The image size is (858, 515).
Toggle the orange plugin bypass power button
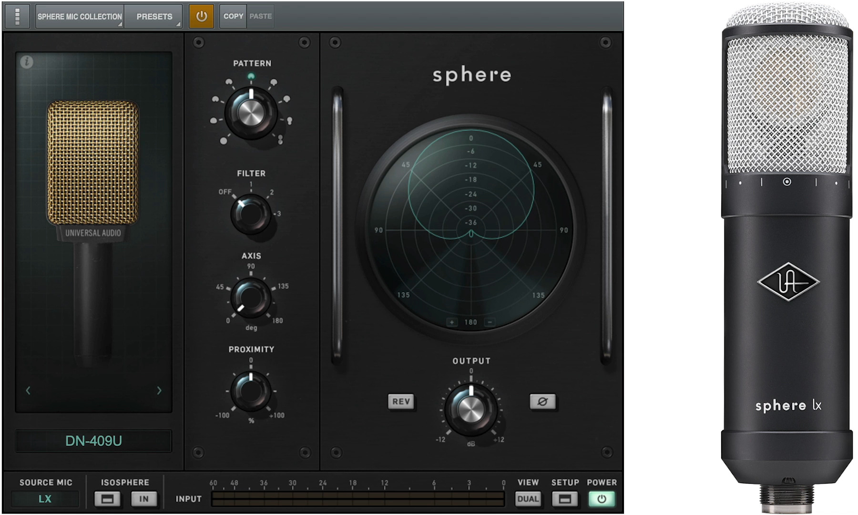(201, 16)
